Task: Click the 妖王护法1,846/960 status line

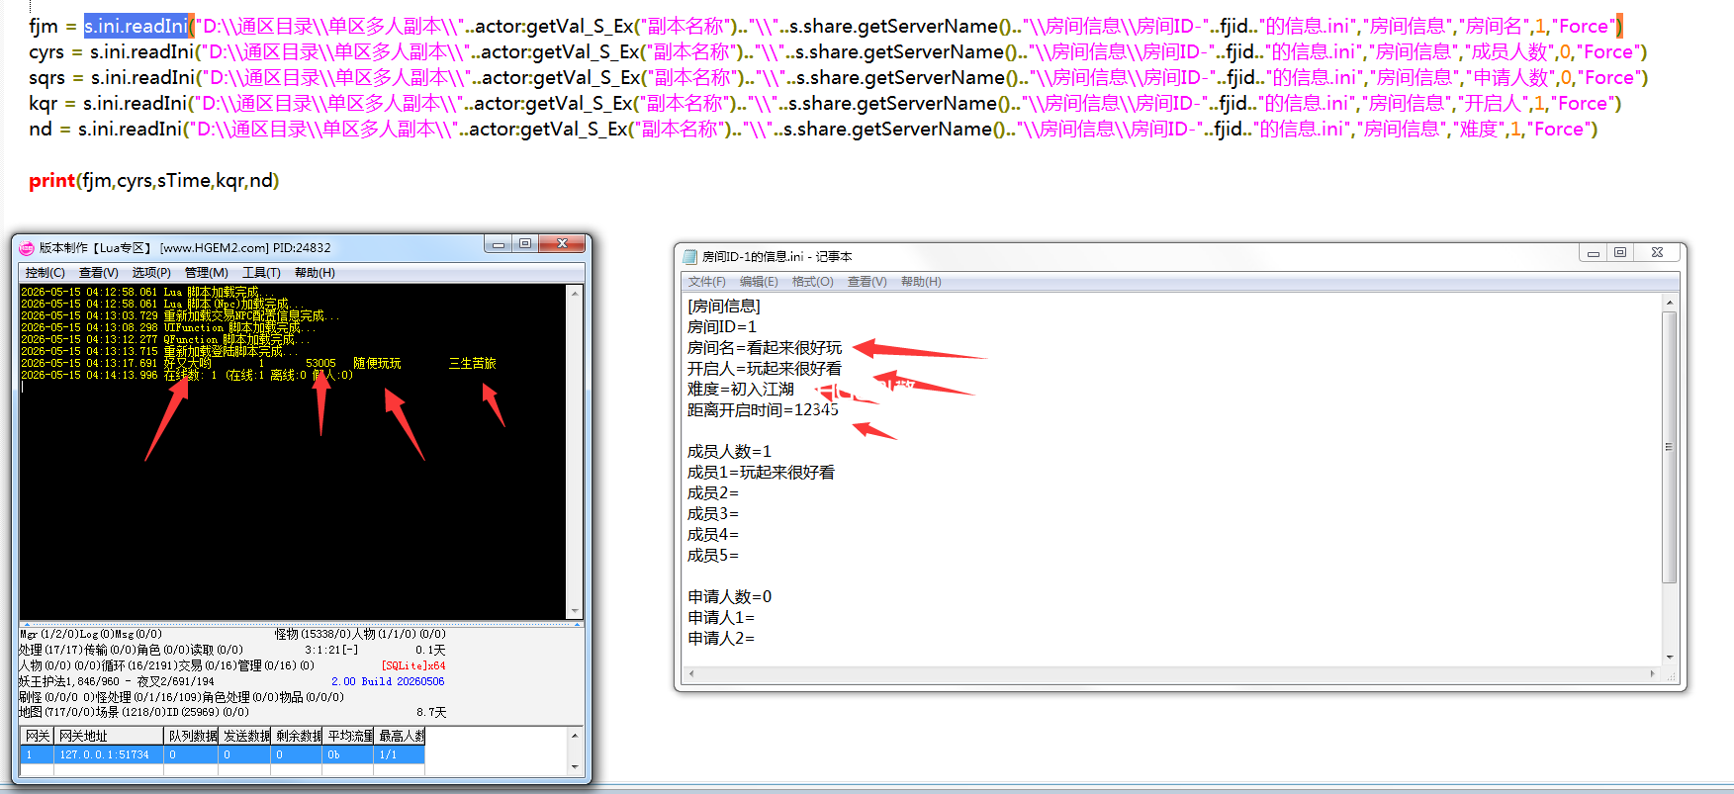Action: (117, 681)
